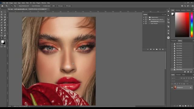The height and width of the screenshot is (109, 194).
Task: Open workspace switcher dropdown top right
Action: click(x=189, y=6)
